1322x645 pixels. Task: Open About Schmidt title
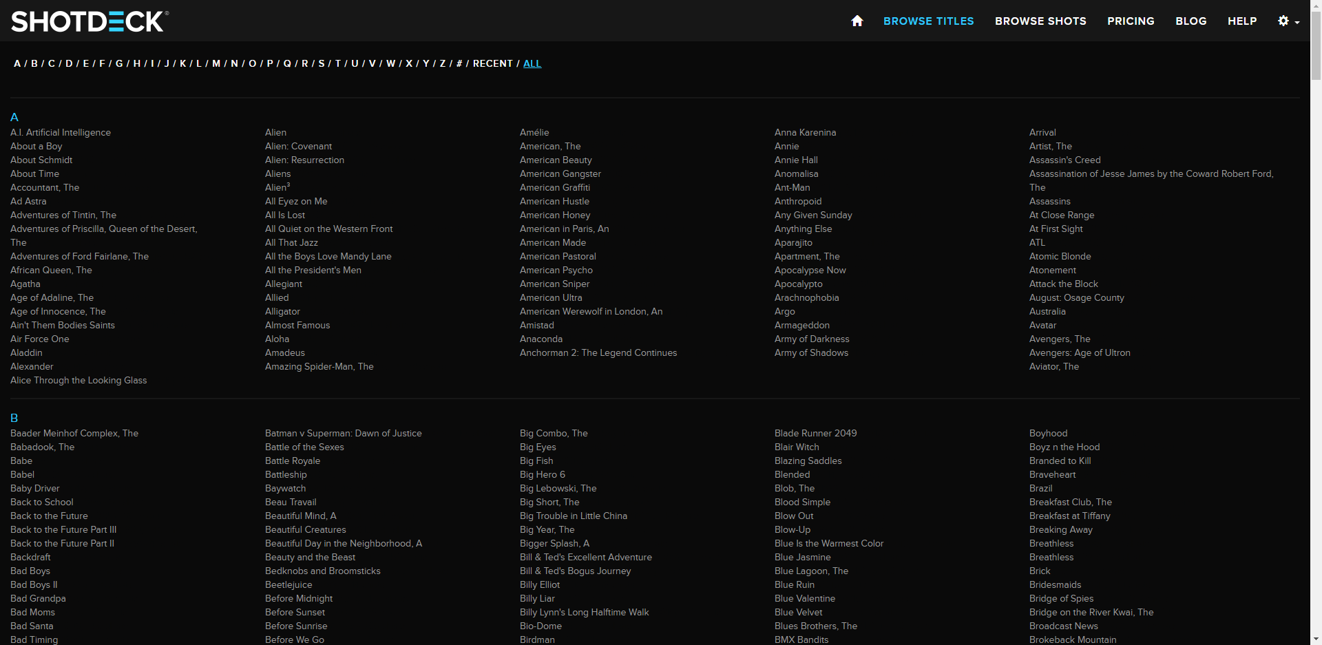[x=41, y=160]
